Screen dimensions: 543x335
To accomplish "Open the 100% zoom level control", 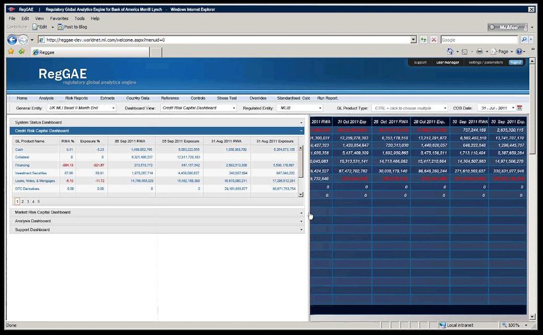I will (x=515, y=325).
